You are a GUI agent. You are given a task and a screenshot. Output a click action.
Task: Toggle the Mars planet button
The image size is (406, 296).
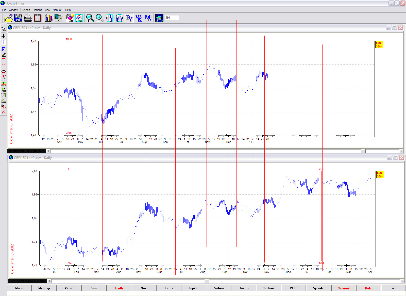(x=144, y=288)
